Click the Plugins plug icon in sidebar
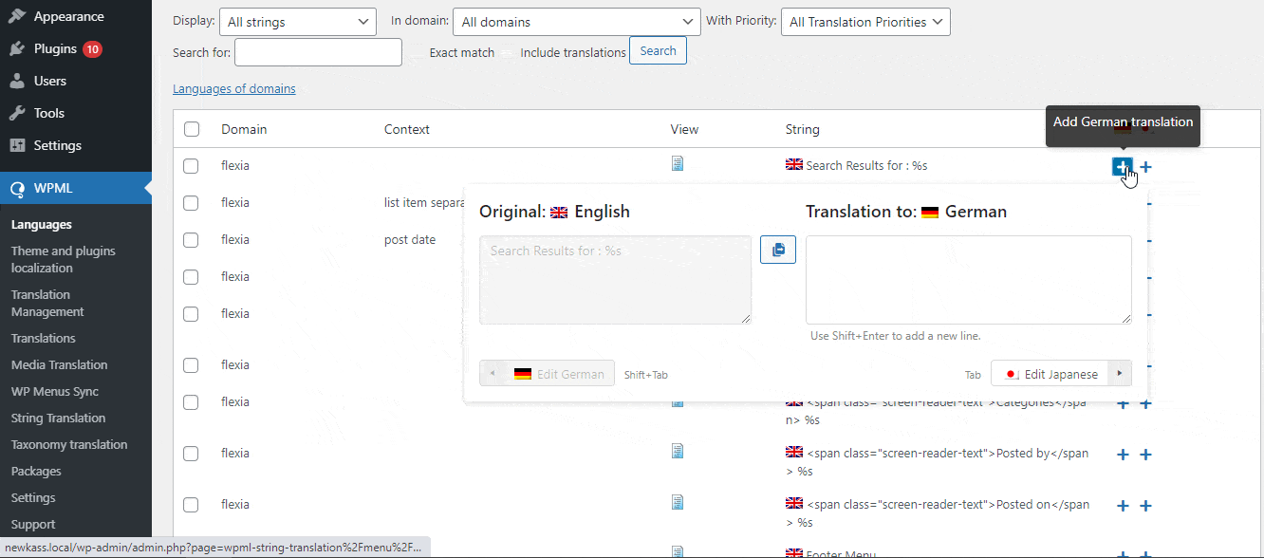1264x558 pixels. 17,48
